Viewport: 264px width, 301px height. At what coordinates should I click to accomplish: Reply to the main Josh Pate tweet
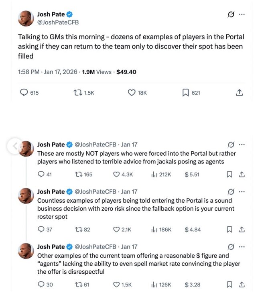click(24, 93)
